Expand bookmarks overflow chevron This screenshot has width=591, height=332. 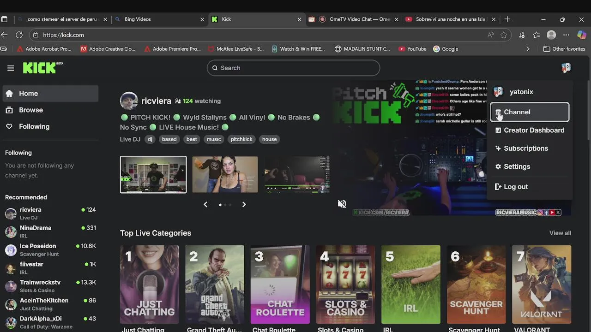(x=528, y=49)
